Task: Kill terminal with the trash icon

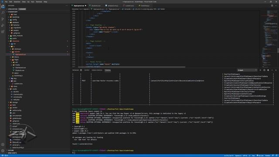Action: tap(268, 70)
